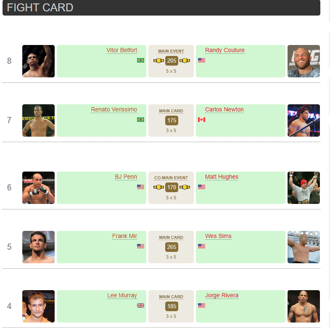Viewport: 330px width, 328px height.
Task: Click Lee Murray fighter photo
Action: point(38,307)
